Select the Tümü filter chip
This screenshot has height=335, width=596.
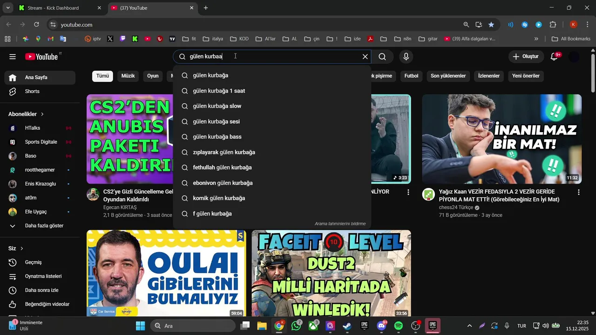(102, 76)
